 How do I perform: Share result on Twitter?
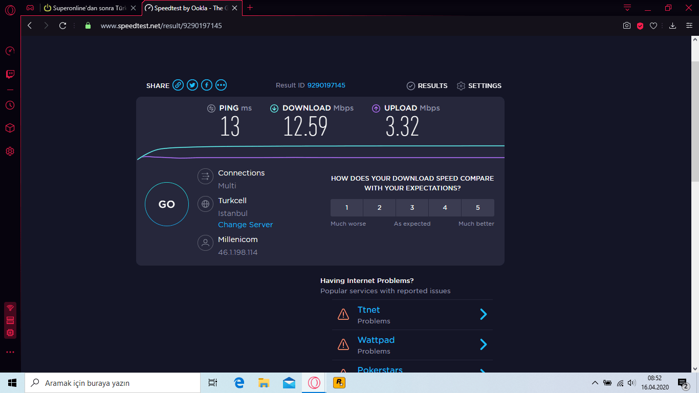pos(192,85)
